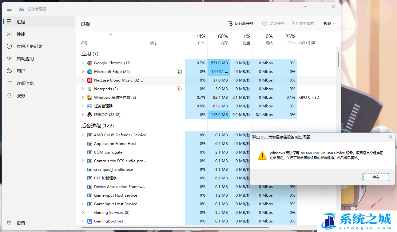Click 结束任务 button

click(273, 23)
